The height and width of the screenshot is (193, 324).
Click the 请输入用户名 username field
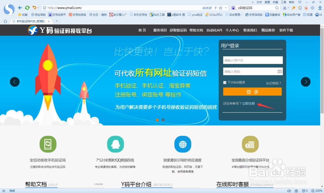(253, 60)
